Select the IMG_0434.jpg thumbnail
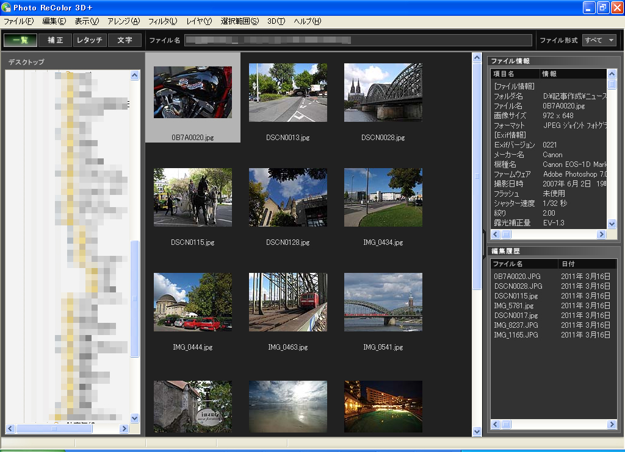This screenshot has width=625, height=452. click(383, 197)
